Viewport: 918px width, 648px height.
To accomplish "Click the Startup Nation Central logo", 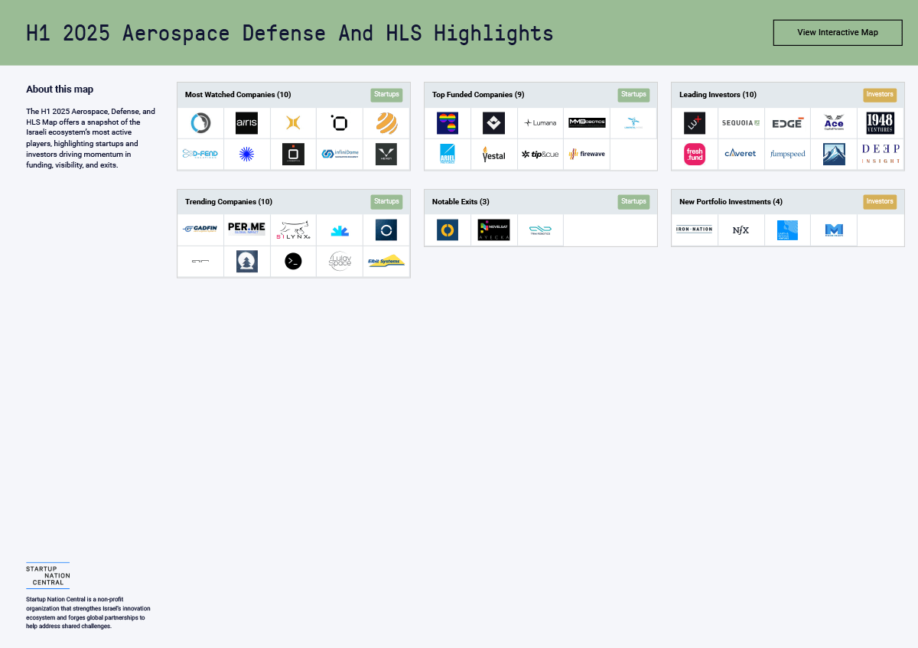I will (x=47, y=575).
